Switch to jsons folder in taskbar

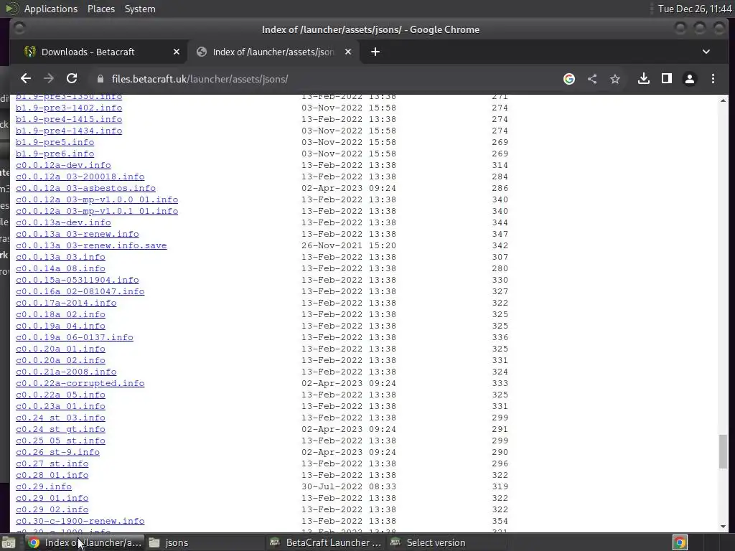point(205,542)
